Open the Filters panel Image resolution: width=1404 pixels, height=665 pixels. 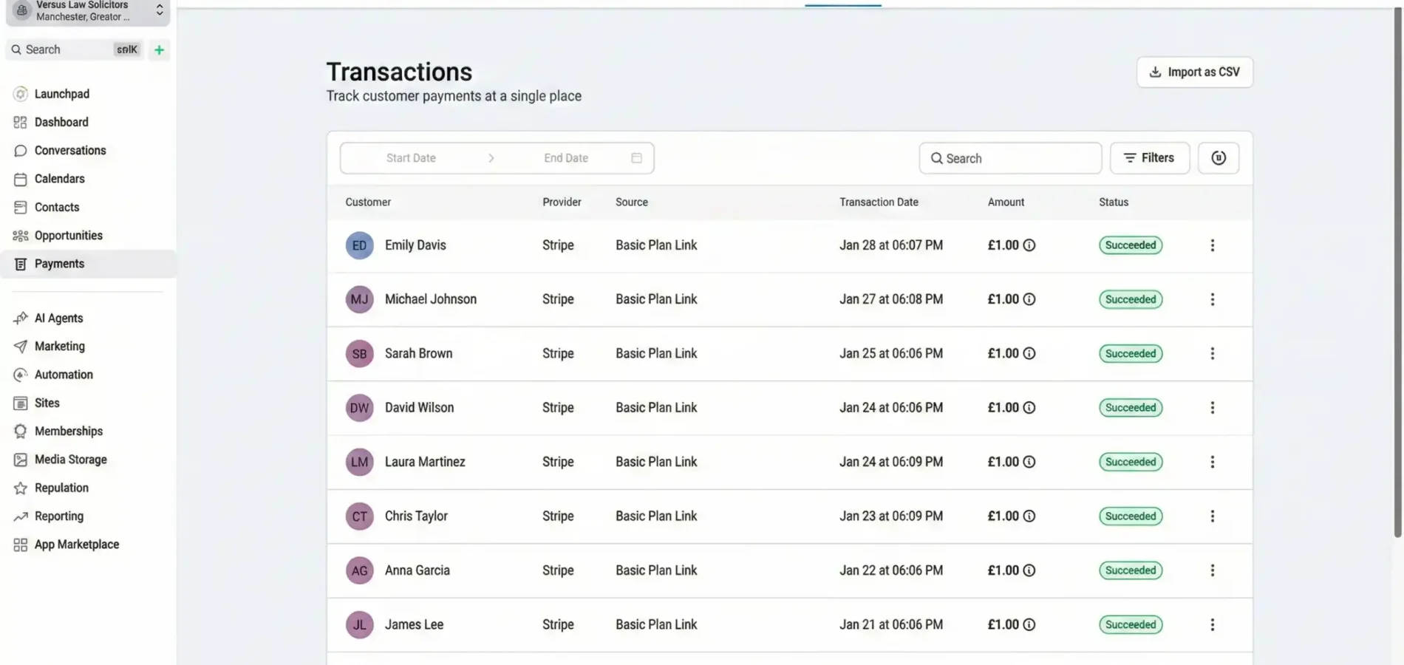(1149, 157)
